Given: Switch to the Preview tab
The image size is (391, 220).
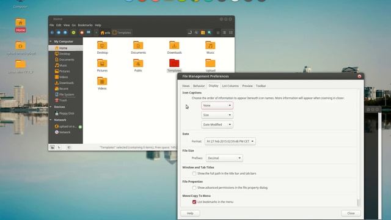Looking at the screenshot, I should tap(247, 86).
